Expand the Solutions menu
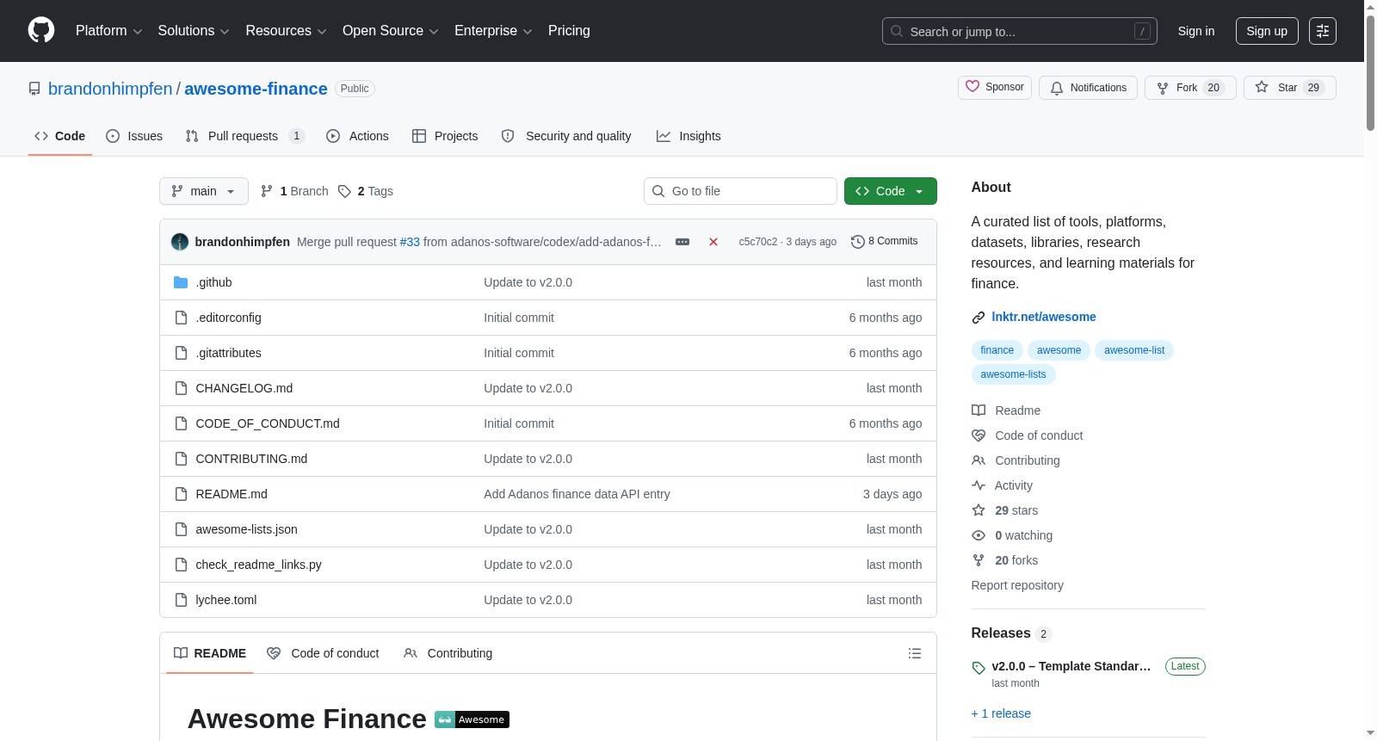This screenshot has height=741, width=1377. point(194,31)
